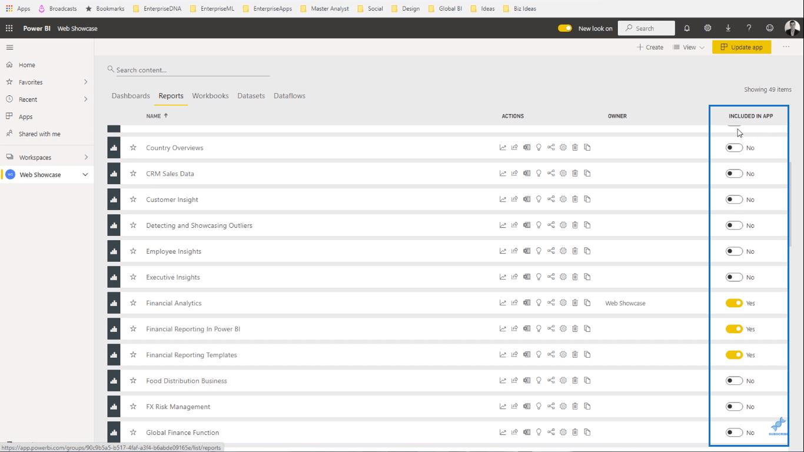Sort by the NAME column header
804x452 pixels.
coord(157,116)
